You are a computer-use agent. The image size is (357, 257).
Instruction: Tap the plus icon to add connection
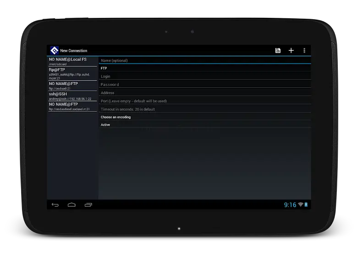click(x=291, y=50)
